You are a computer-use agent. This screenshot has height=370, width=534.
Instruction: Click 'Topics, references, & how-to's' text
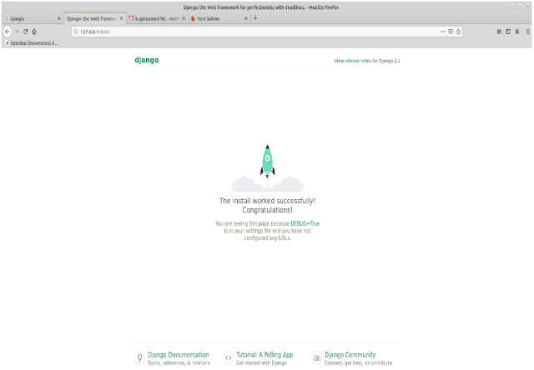(179, 363)
